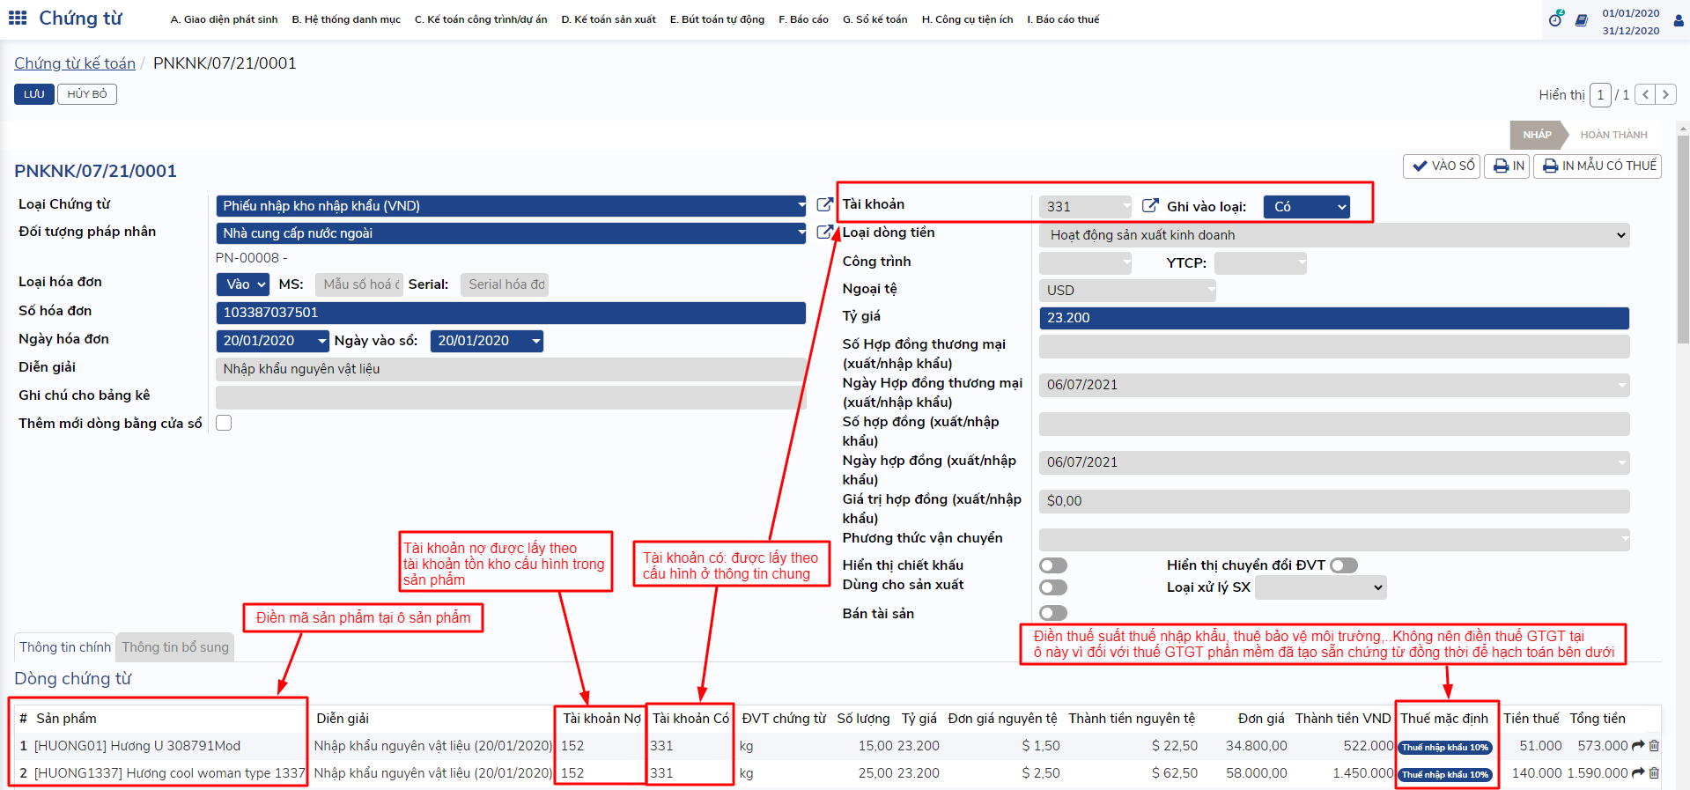Open the clock activities icon with badge
Screen dimensions: 1690x790
point(1556,18)
